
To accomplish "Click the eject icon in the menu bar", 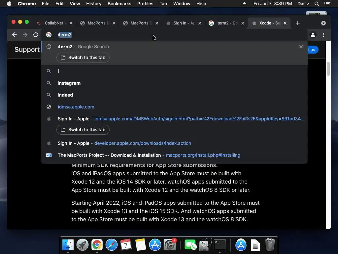I will tap(244, 4).
